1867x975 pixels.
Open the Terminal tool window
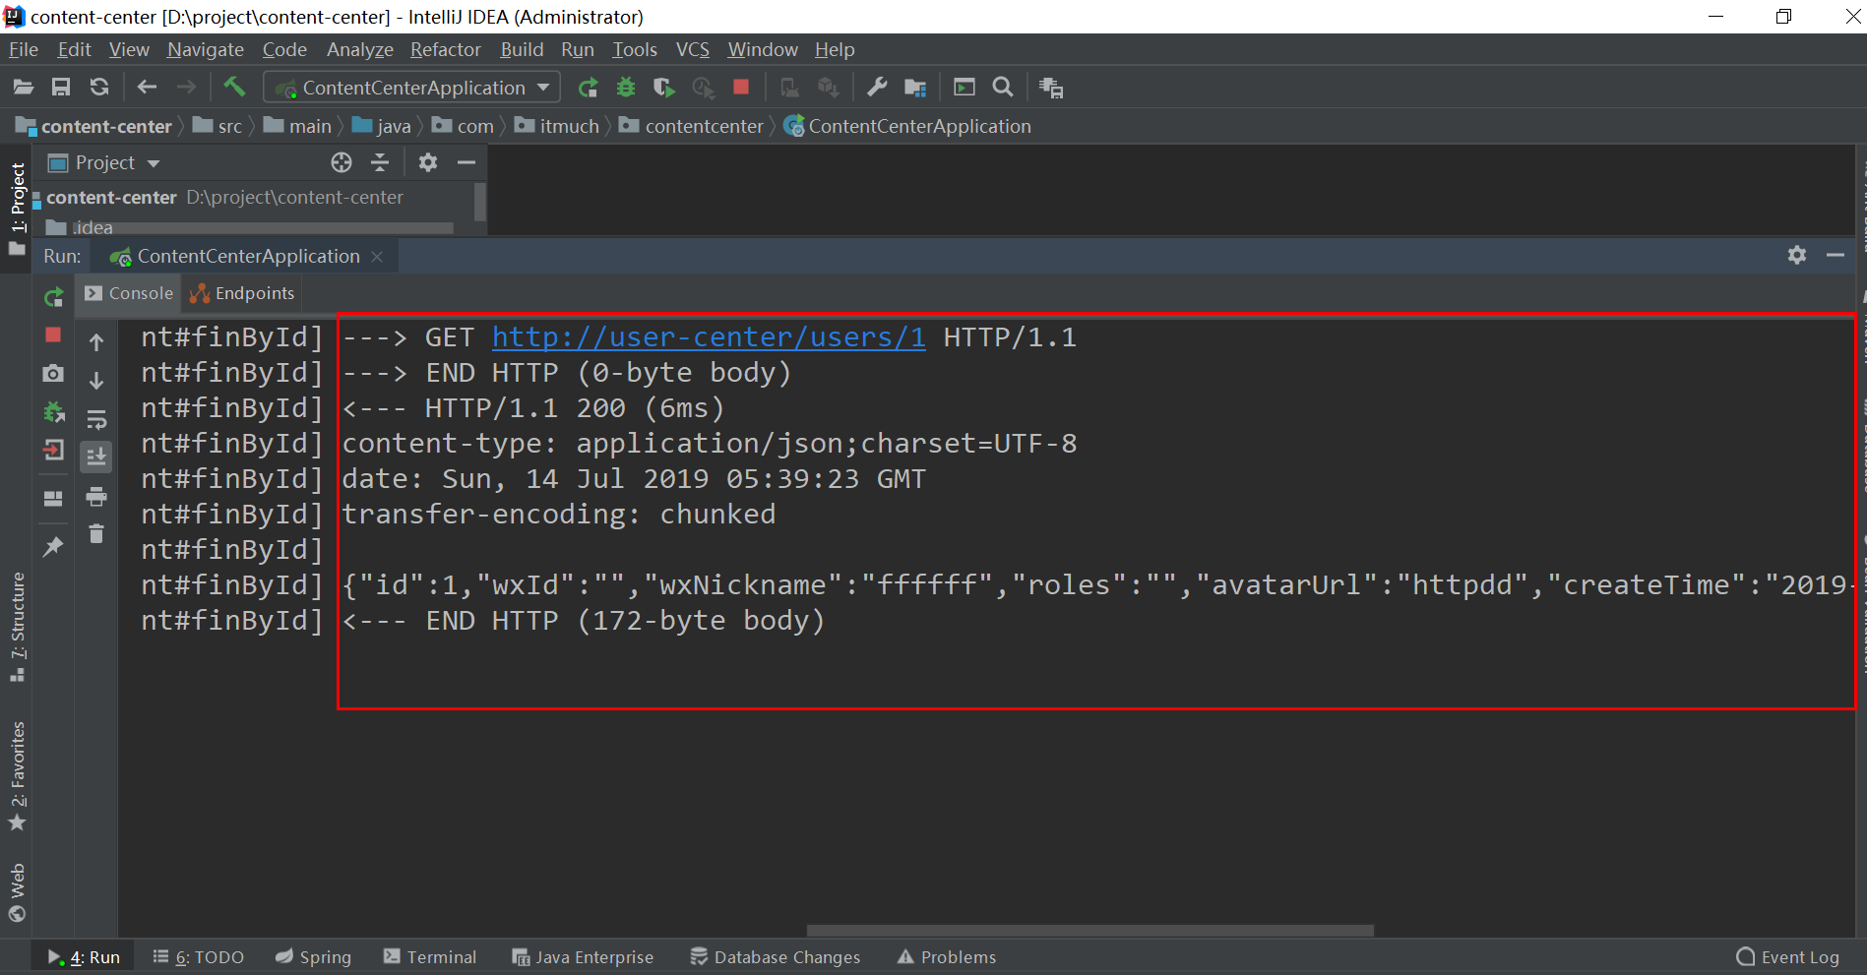[430, 957]
